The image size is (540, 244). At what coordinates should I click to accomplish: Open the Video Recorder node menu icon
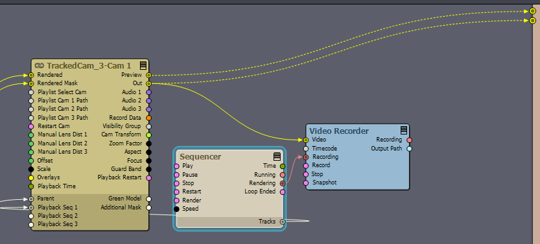coord(404,130)
